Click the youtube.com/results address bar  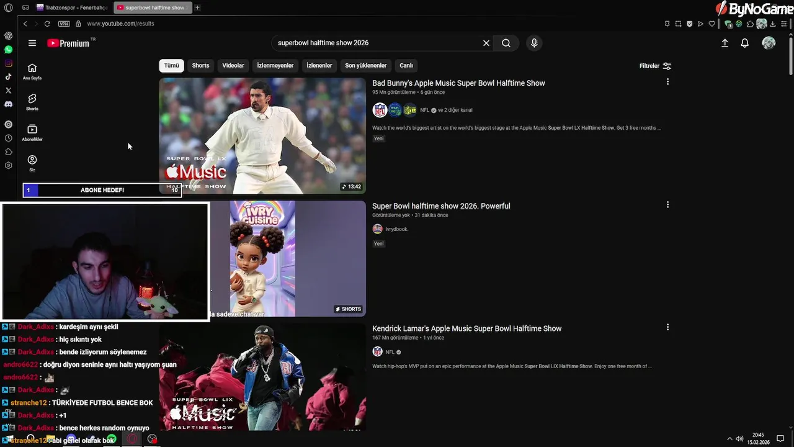tap(120, 24)
